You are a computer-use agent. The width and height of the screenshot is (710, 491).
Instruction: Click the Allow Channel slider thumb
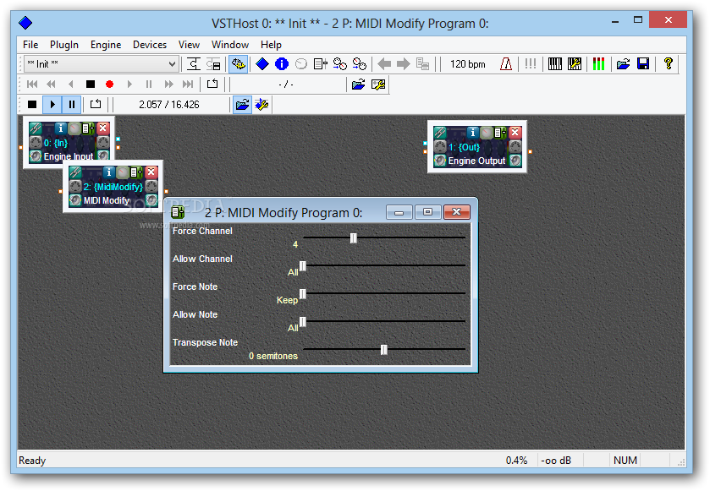(303, 266)
